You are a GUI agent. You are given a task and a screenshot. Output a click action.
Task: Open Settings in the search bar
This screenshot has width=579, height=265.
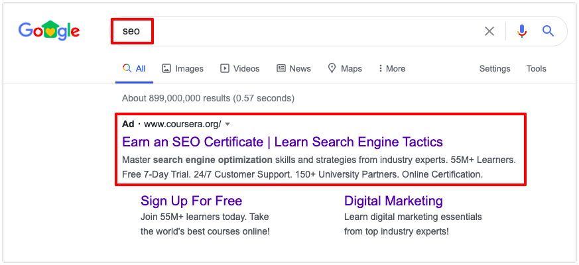click(x=495, y=69)
